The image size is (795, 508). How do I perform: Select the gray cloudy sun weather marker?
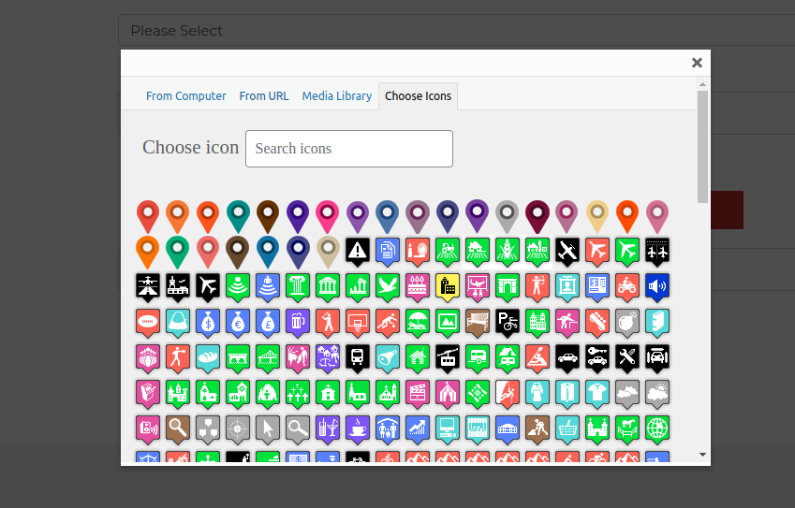[x=657, y=393]
